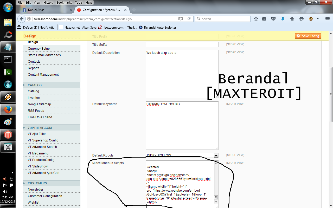Open the Bookmarks menu
Viewport: 333px width, 208px height.
[64, 3]
